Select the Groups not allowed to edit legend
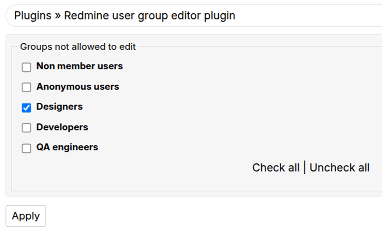The width and height of the screenshot is (382, 245). 78,46
